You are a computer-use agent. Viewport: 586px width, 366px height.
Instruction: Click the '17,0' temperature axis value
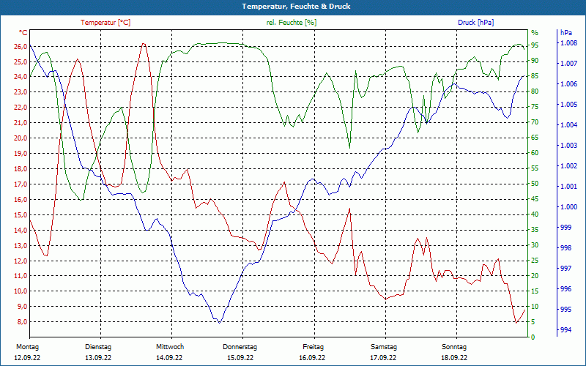(21, 184)
